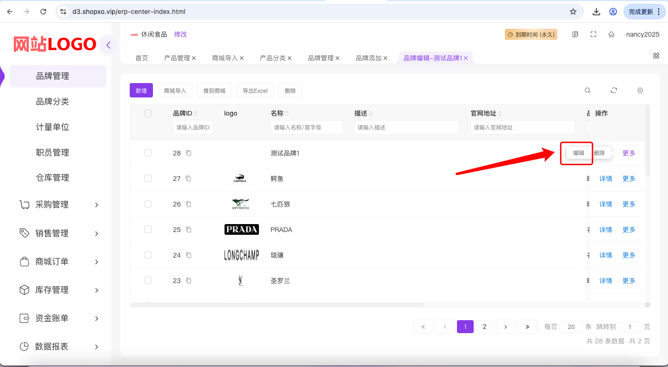Click the 修改 link beside 休闲食品
Viewport: 668px width, 367px height.
(180, 34)
